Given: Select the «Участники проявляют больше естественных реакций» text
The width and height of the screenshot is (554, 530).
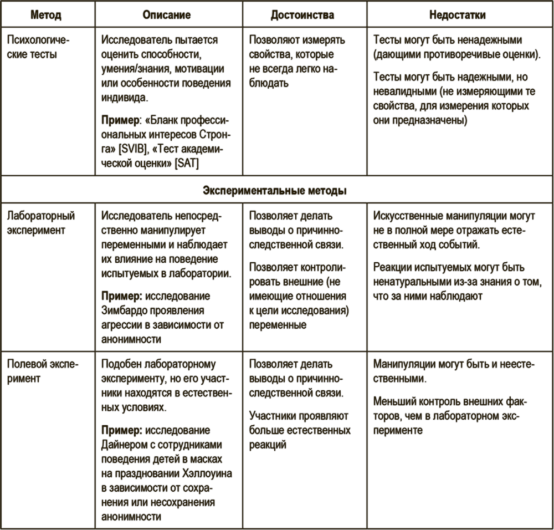Looking at the screenshot, I should coord(299,430).
